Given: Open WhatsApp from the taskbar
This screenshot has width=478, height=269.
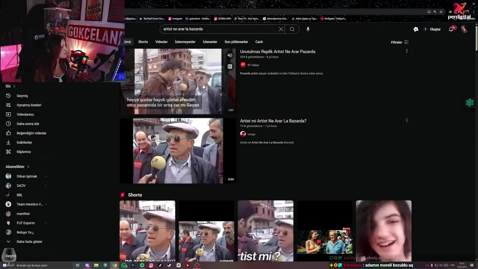Looking at the screenshot, I should tap(124, 265).
